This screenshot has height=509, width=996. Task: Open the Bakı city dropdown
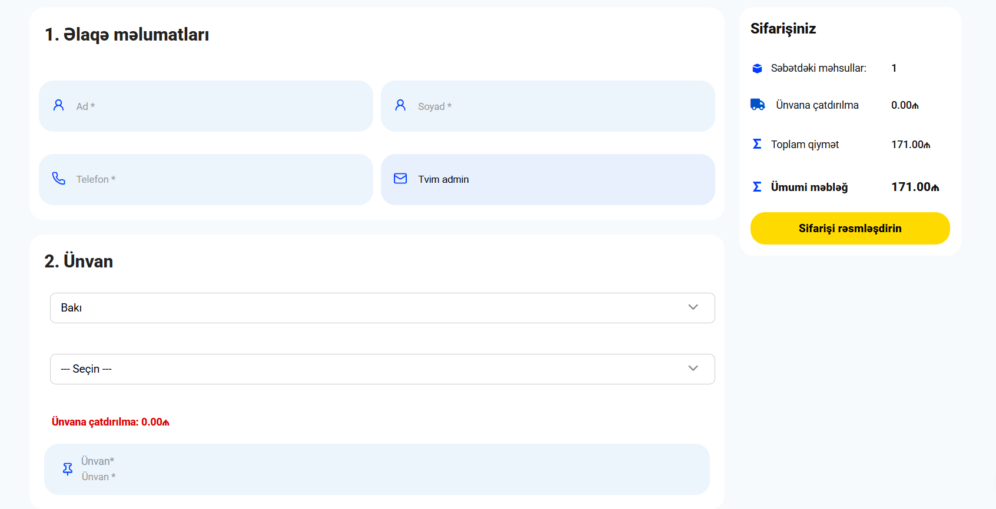pos(382,308)
